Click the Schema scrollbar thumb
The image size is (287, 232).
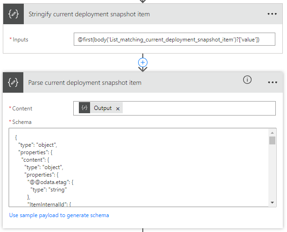tap(272, 141)
